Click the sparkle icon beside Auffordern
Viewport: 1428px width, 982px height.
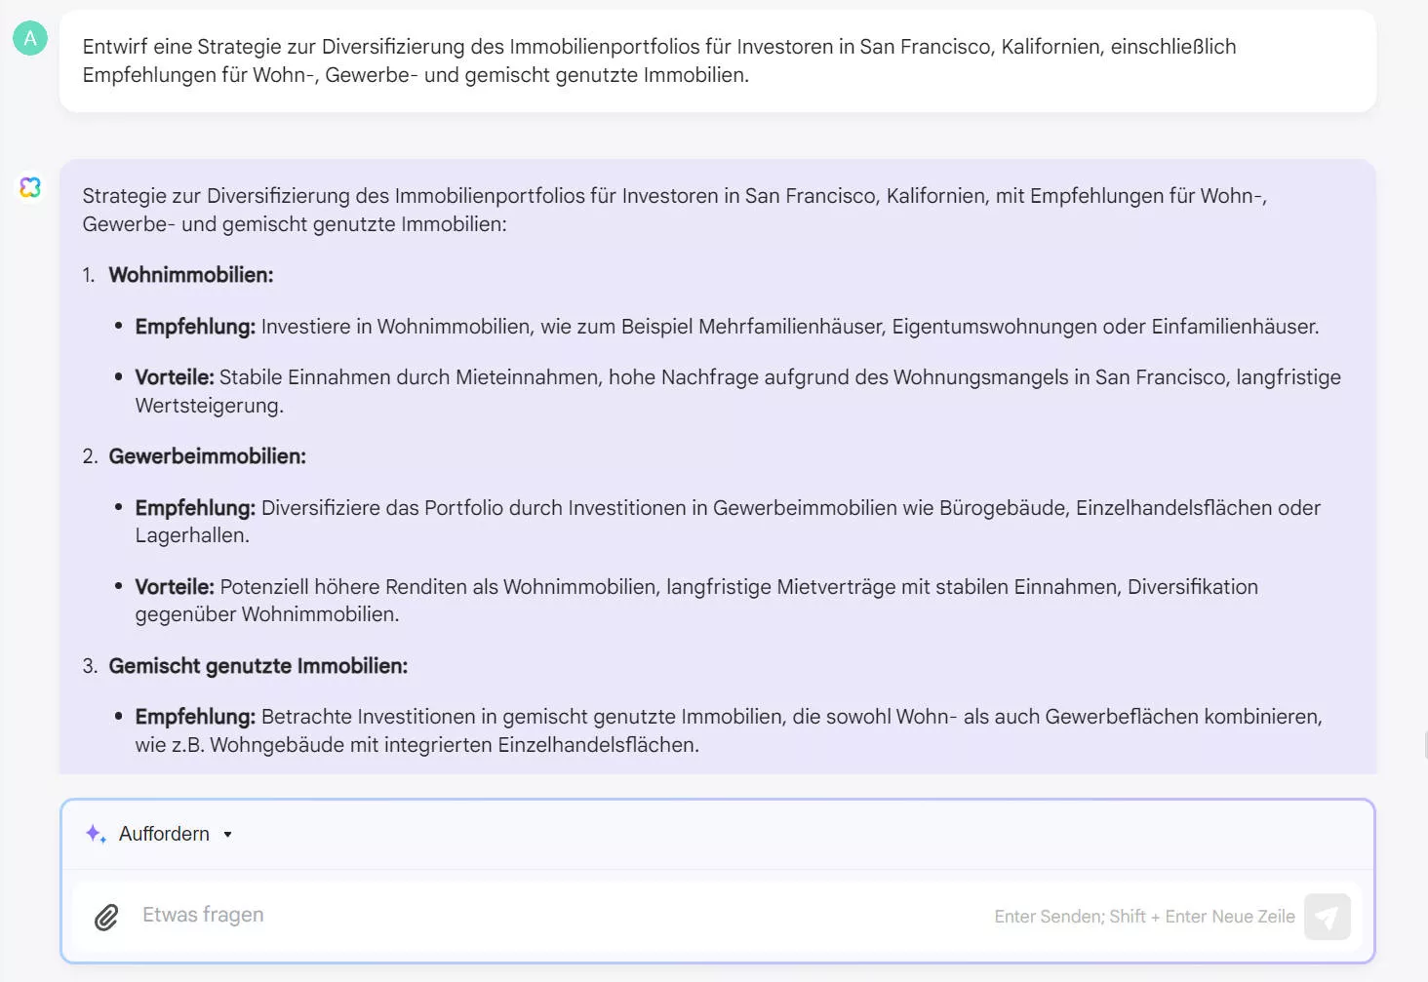pyautogui.click(x=95, y=834)
